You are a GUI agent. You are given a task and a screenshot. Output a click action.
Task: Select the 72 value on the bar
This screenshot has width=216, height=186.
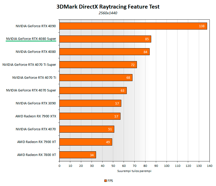(133, 65)
